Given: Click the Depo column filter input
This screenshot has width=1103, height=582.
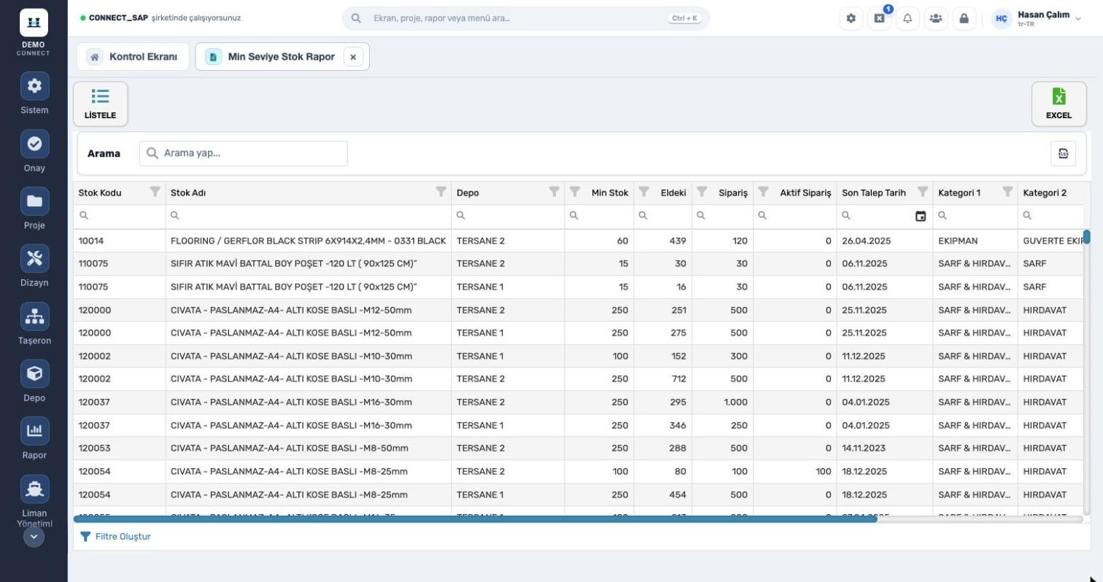Looking at the screenshot, I should click(x=508, y=216).
